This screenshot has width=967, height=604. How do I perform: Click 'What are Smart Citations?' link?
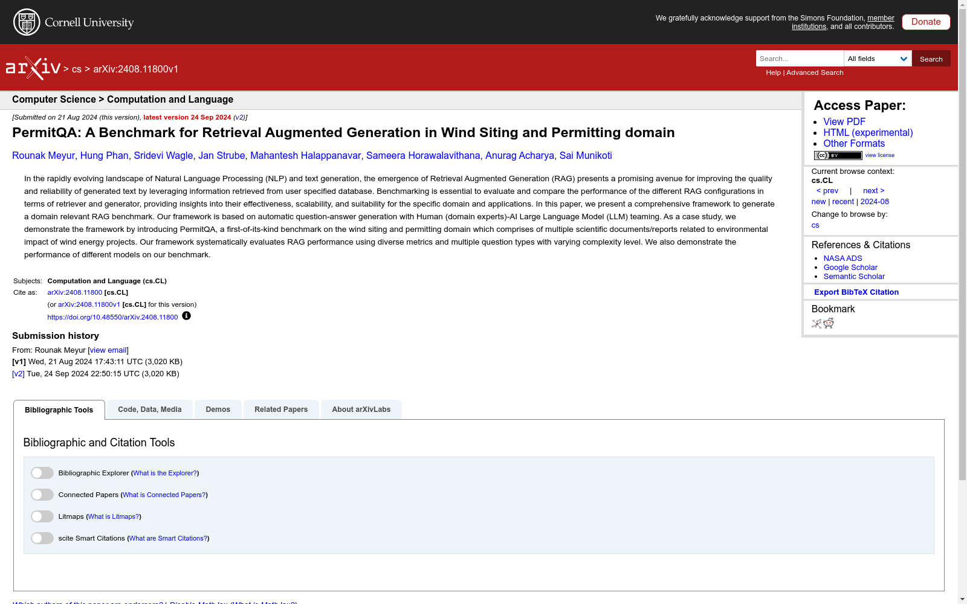(x=168, y=539)
